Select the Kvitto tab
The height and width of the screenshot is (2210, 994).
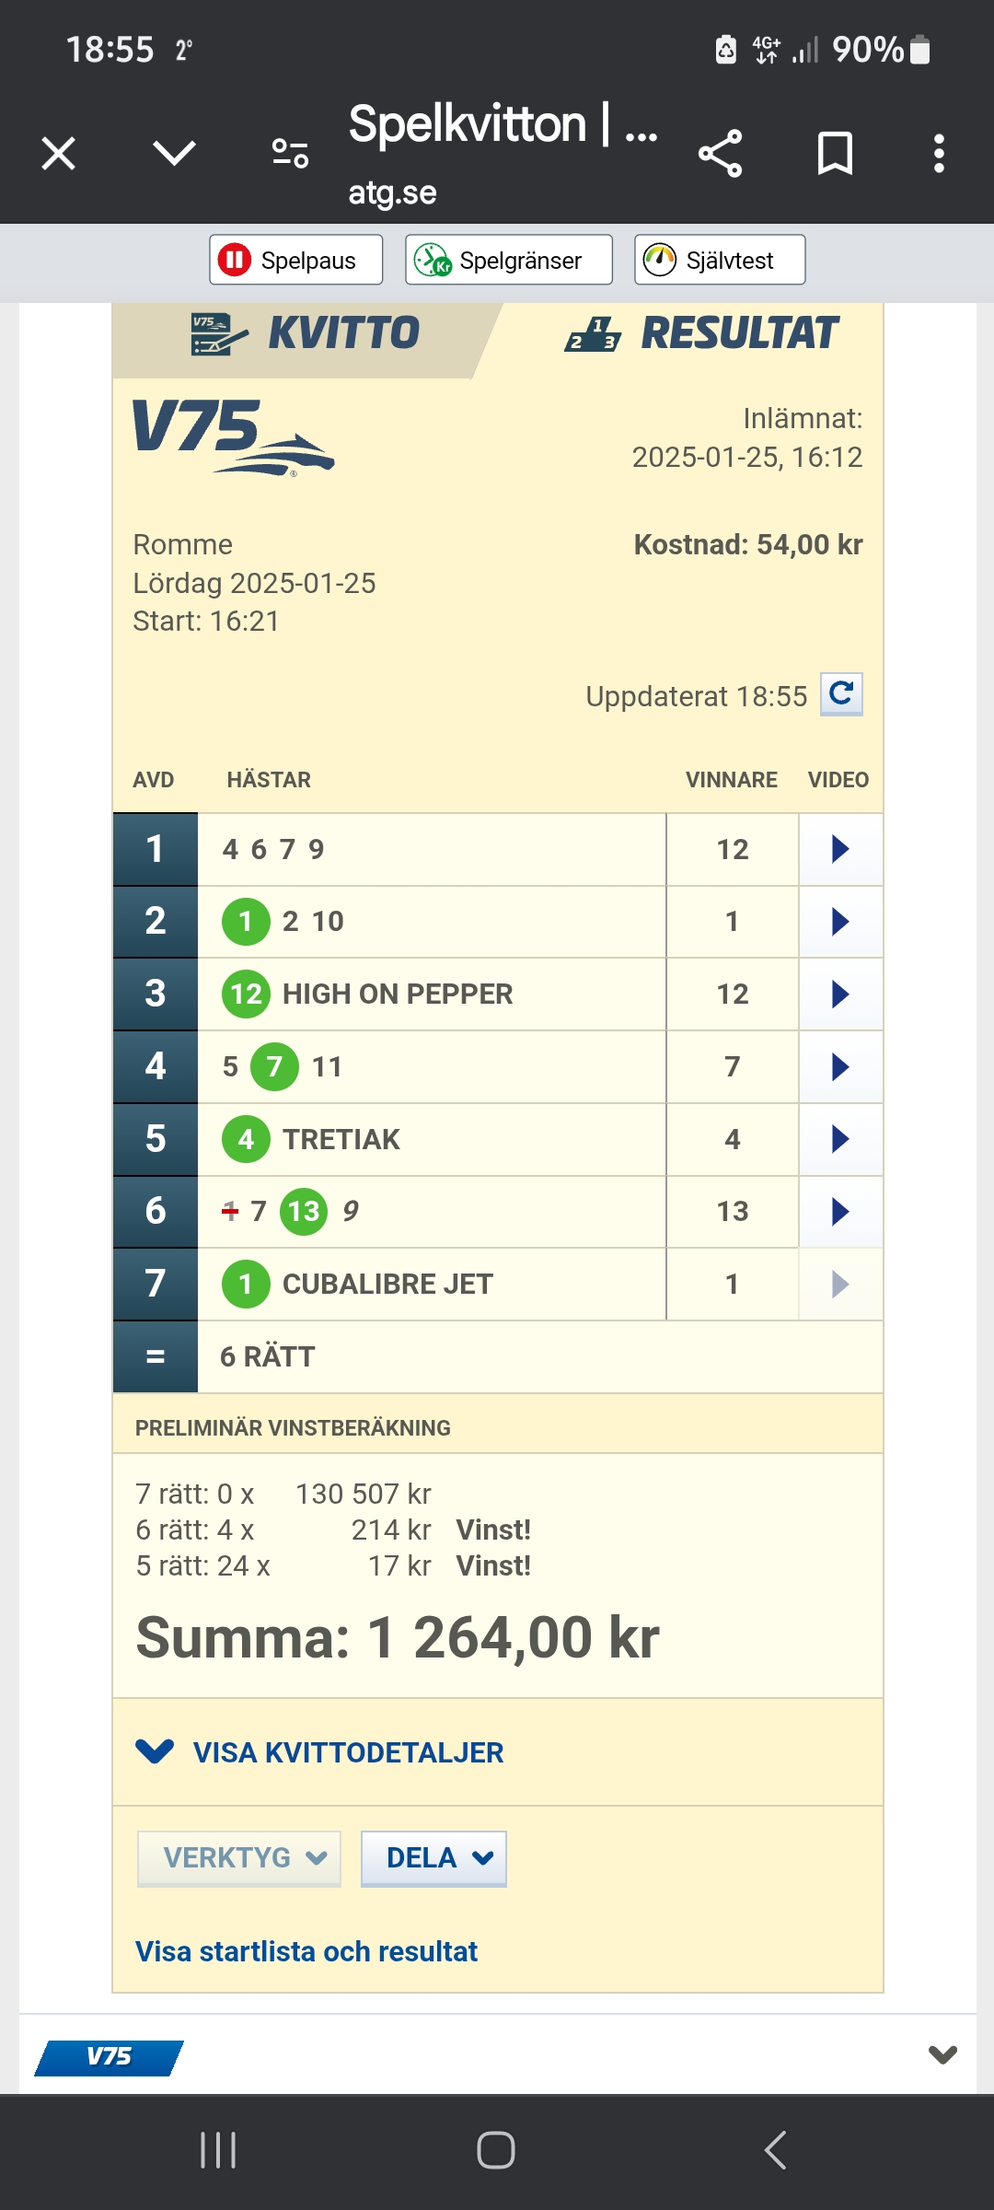(305, 333)
